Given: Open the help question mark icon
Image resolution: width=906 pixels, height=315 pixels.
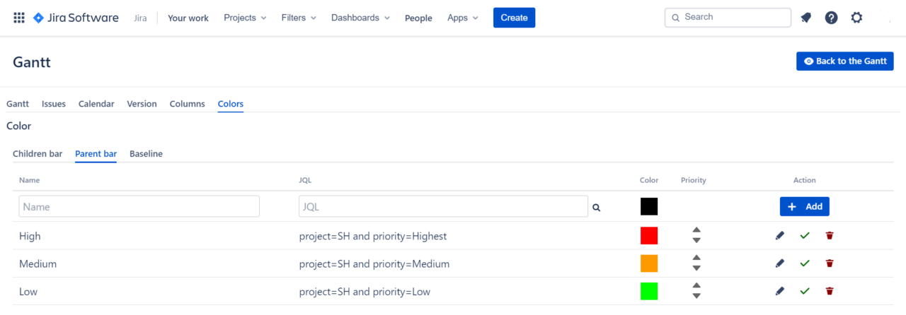Looking at the screenshot, I should point(831,18).
